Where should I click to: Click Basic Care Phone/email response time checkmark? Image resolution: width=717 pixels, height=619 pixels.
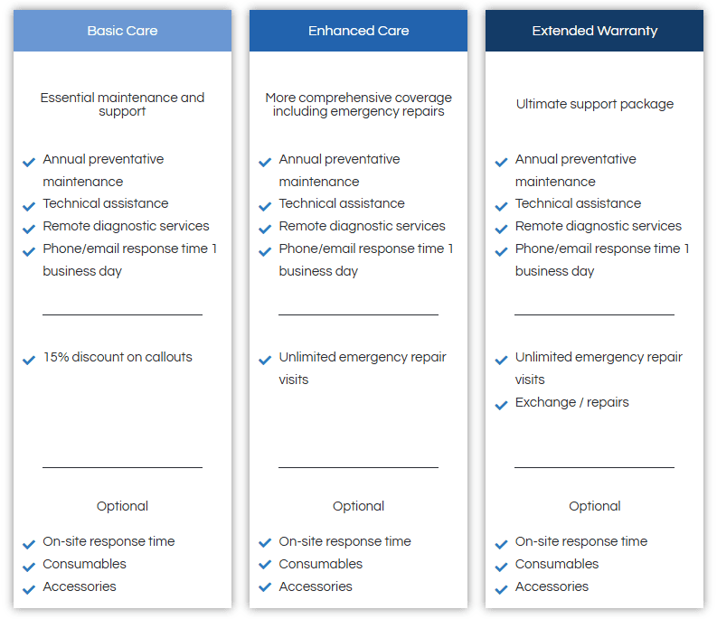coord(29,252)
